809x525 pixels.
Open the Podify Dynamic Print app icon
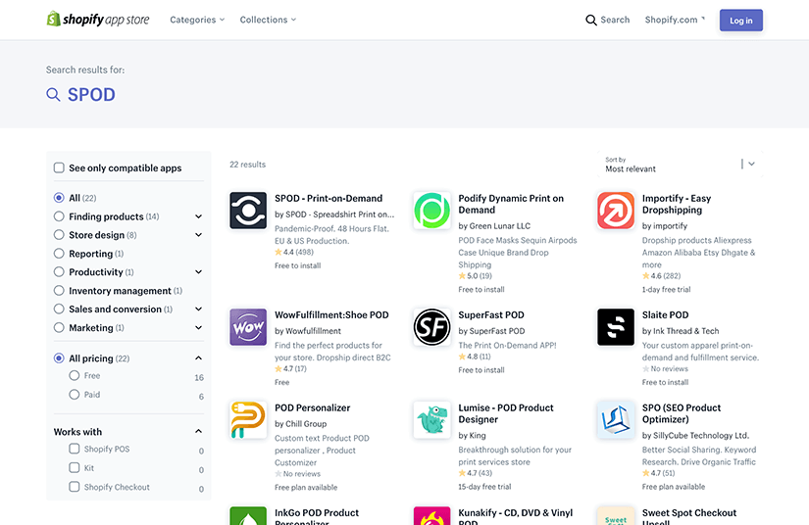[x=431, y=211]
